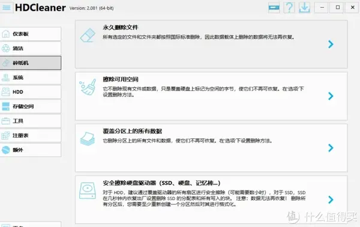Go to the 系统 sidebar tab
This screenshot has width=360, height=227.
(31, 77)
